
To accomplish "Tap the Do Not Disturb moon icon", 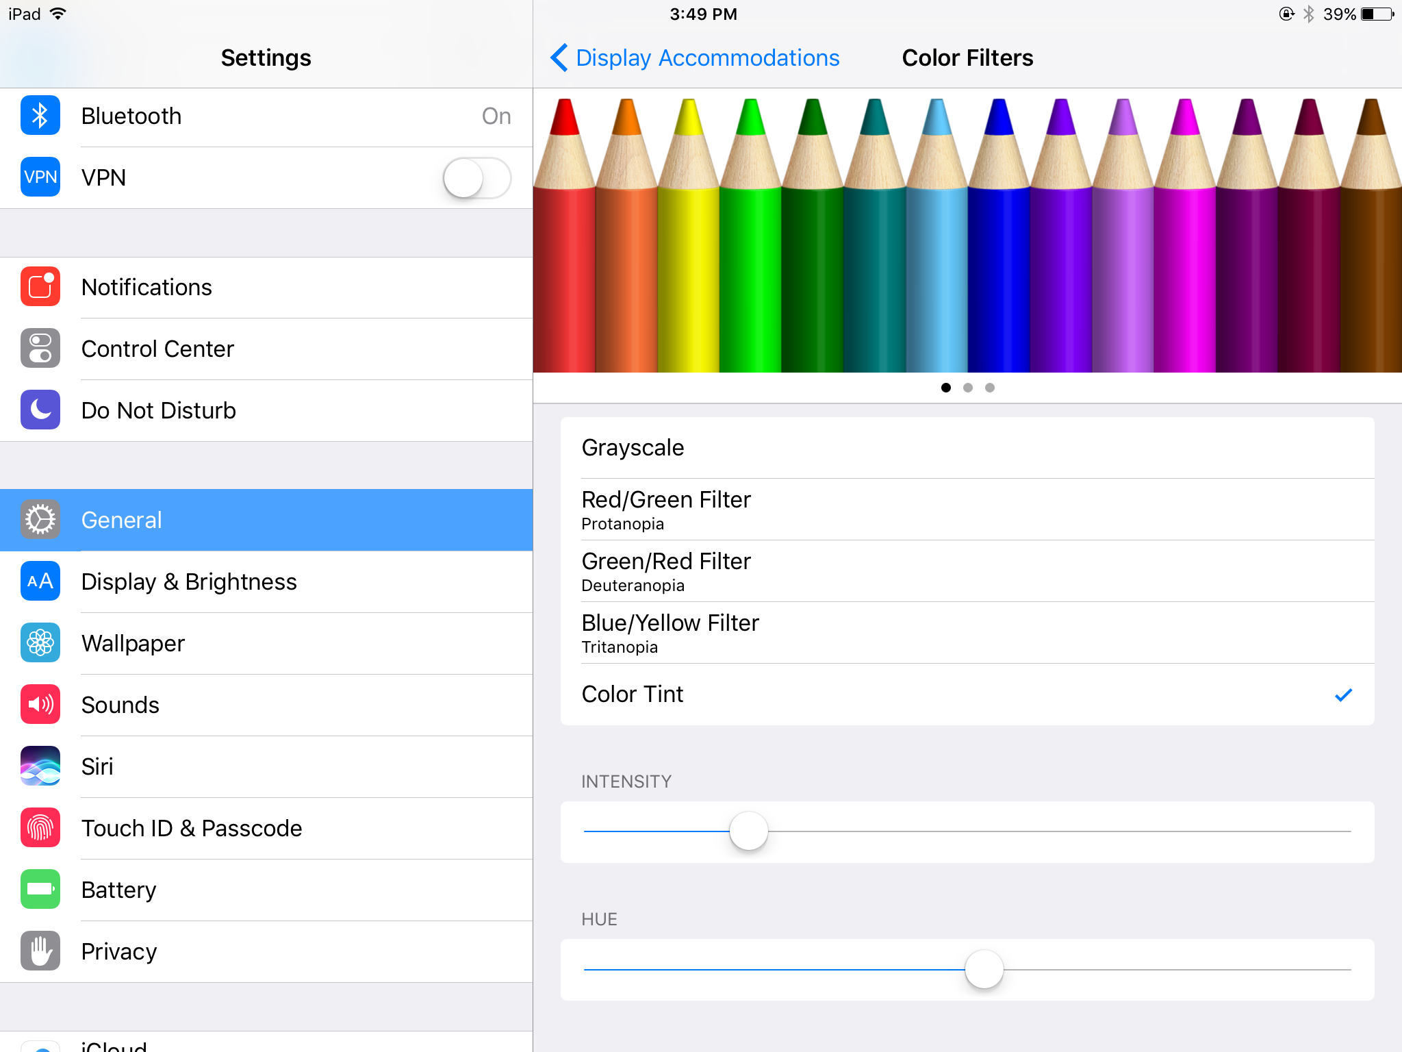I will click(x=40, y=410).
